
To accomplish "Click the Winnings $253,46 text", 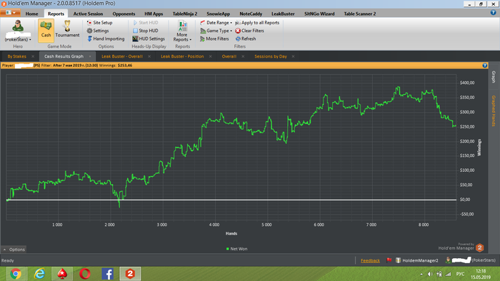I will pyautogui.click(x=116, y=65).
